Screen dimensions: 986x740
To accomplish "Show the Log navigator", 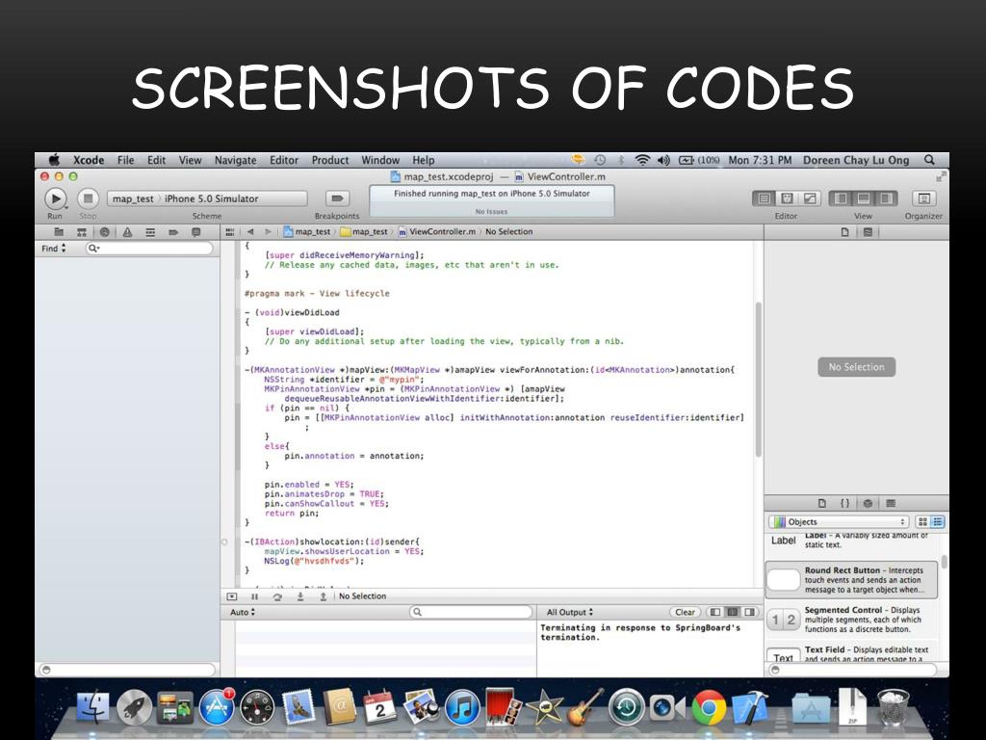I will coord(196,232).
